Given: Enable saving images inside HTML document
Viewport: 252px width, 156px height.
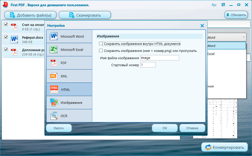Looking at the screenshot, I should click(101, 44).
